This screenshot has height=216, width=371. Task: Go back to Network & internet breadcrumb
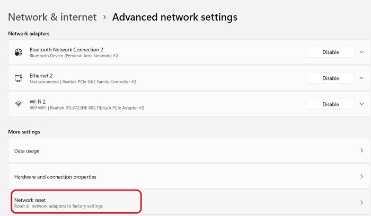[52, 17]
